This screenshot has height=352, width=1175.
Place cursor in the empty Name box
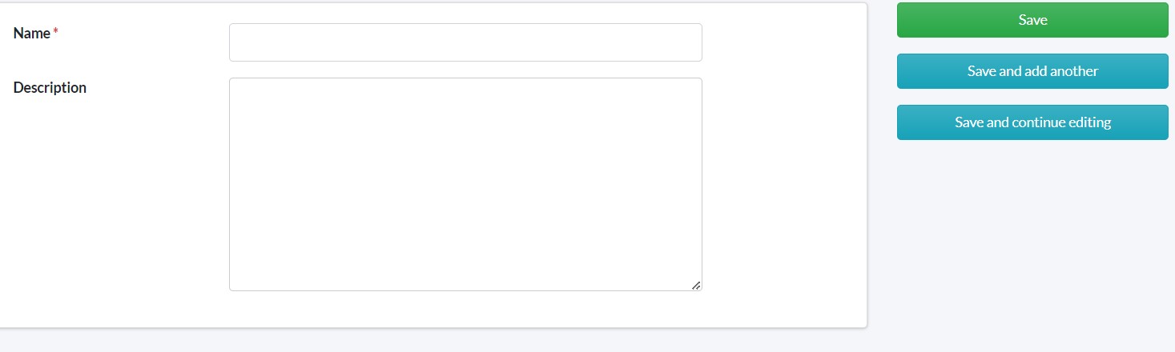pos(465,42)
